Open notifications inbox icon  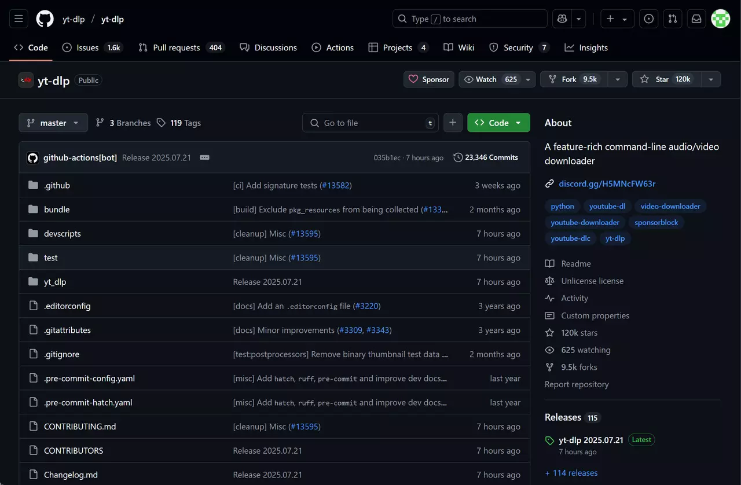coord(696,19)
